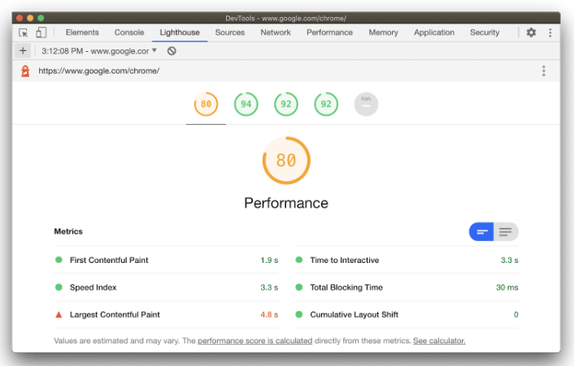Click the clear all reports icon

coord(172,50)
